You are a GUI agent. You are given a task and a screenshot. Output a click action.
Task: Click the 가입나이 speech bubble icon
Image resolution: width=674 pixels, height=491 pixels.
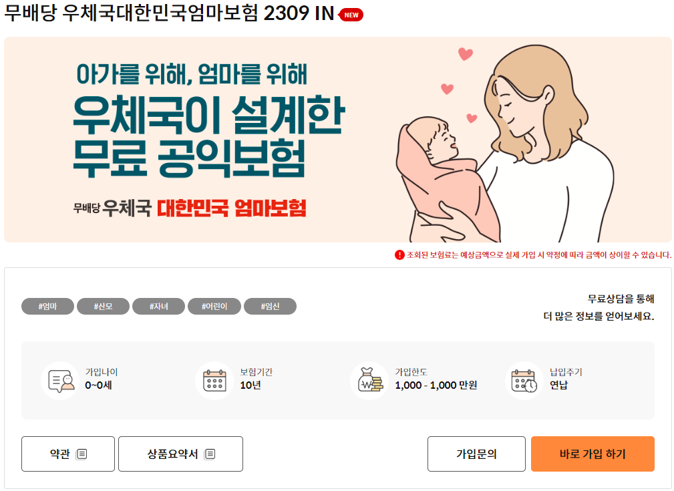click(x=61, y=381)
